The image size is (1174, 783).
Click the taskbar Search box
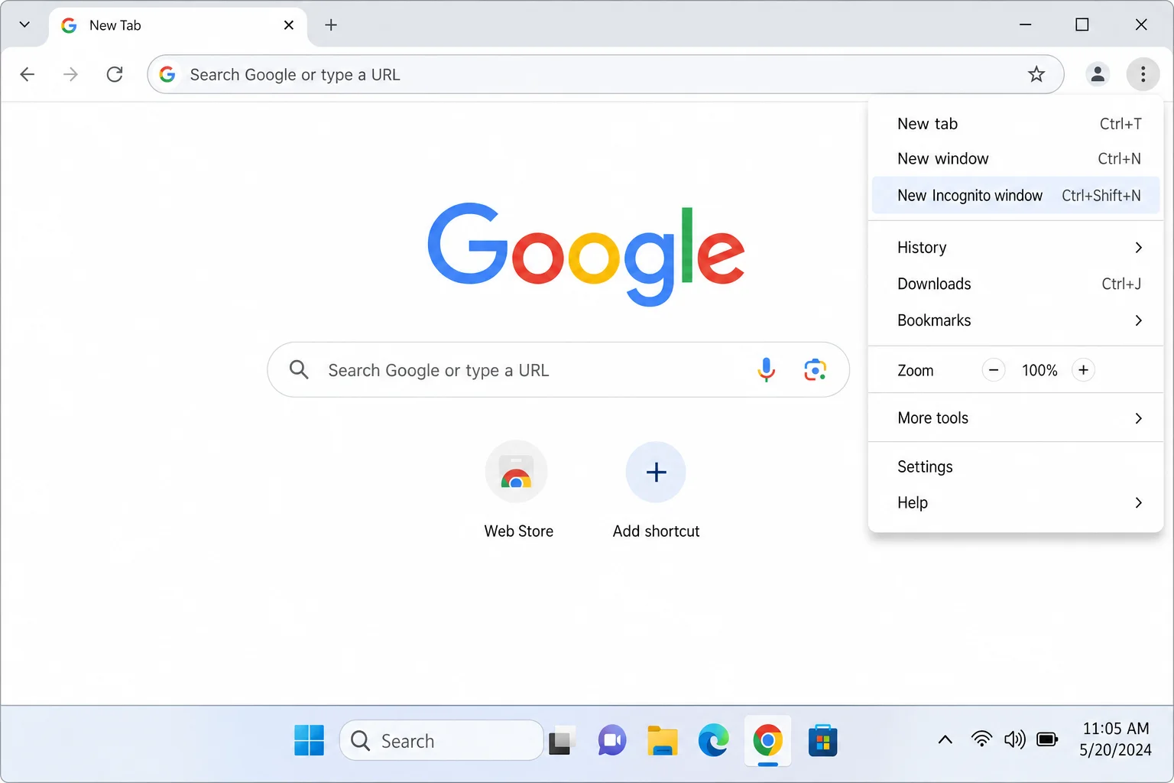[441, 740]
